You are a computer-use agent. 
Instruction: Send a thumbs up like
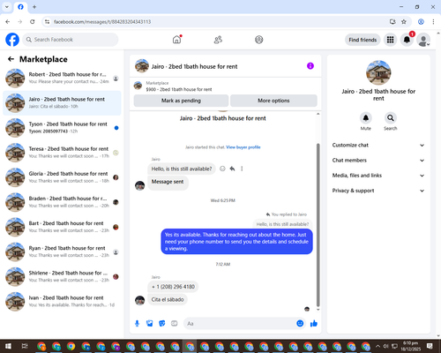314,324
